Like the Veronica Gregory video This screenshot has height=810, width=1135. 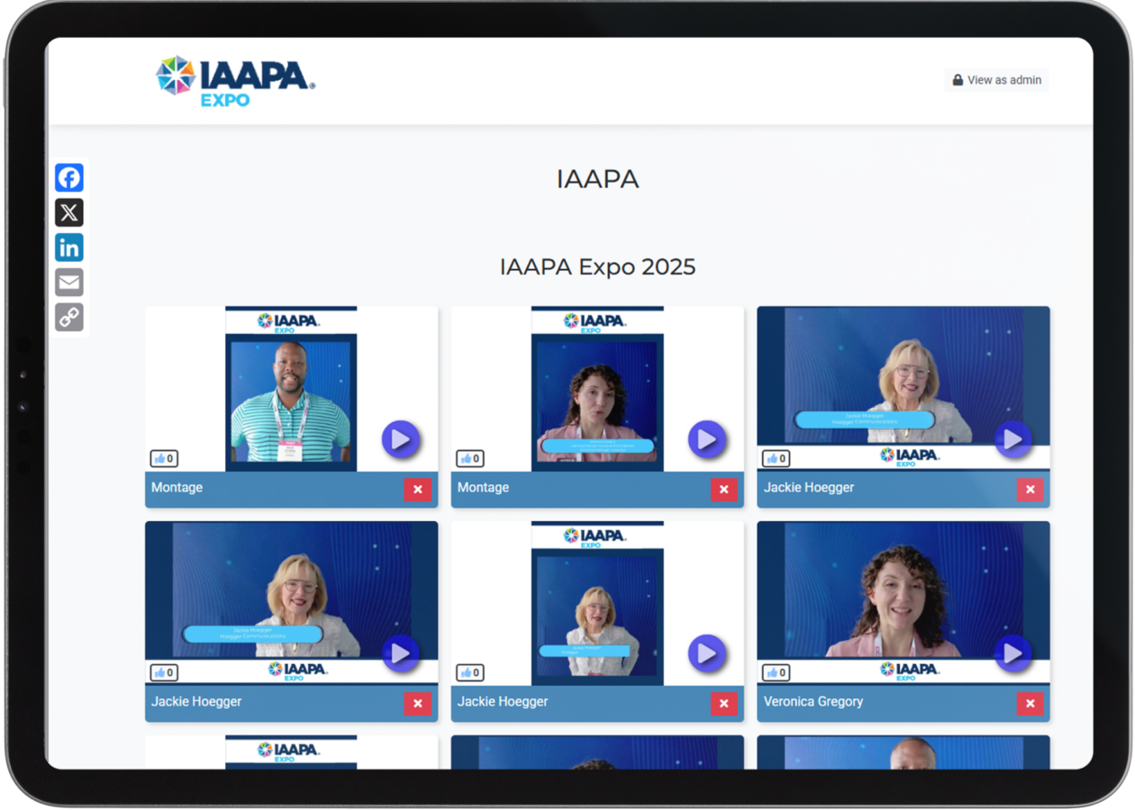(776, 672)
